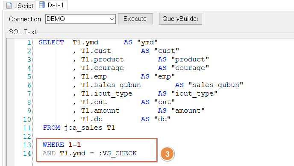Click FROM keyword on line 11
The image size is (294, 166).
(51, 128)
